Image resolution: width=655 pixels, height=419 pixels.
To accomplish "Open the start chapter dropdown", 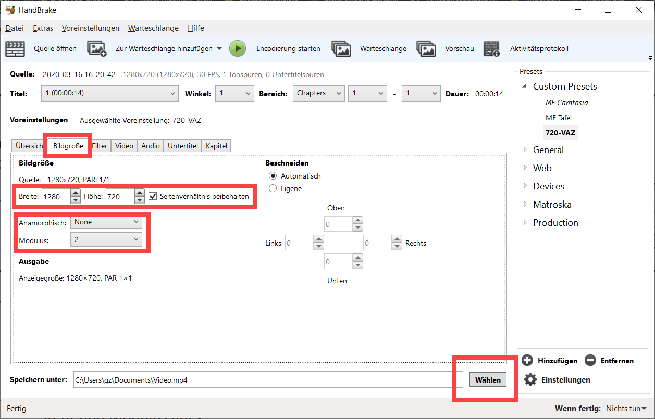I will coord(367,94).
